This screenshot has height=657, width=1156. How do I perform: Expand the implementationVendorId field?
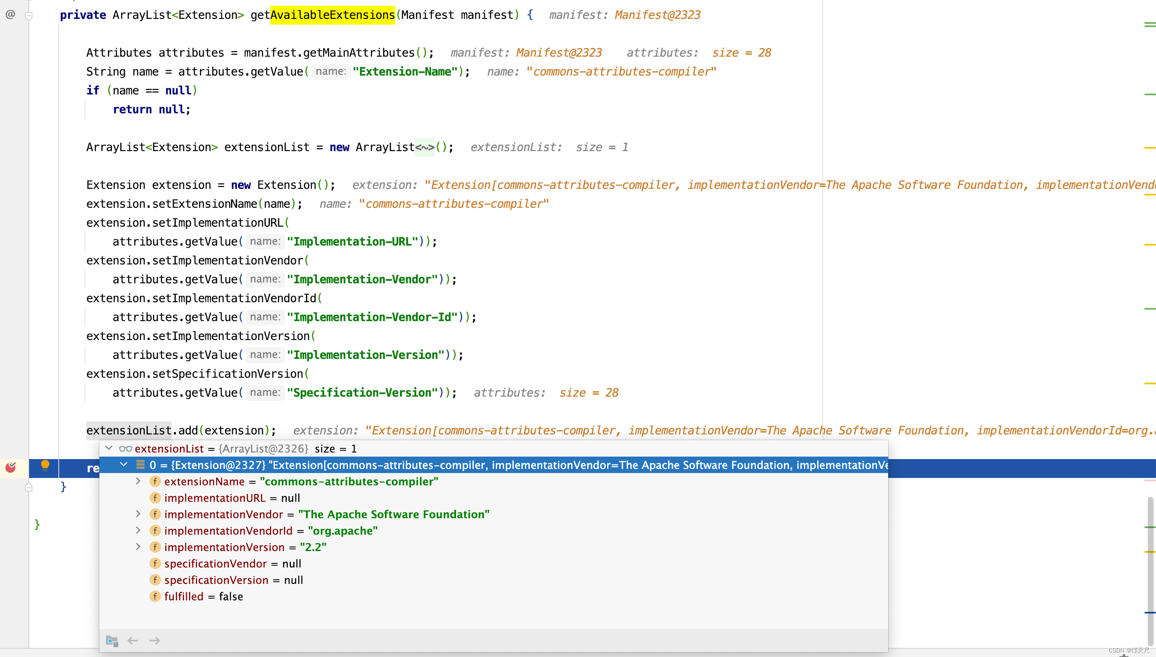click(138, 531)
